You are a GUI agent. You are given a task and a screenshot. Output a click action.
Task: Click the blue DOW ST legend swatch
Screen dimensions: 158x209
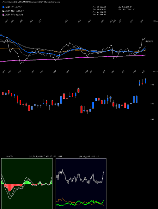click(3, 7)
